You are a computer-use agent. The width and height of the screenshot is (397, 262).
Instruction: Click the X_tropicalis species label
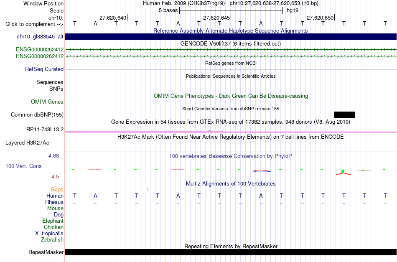coord(49,234)
